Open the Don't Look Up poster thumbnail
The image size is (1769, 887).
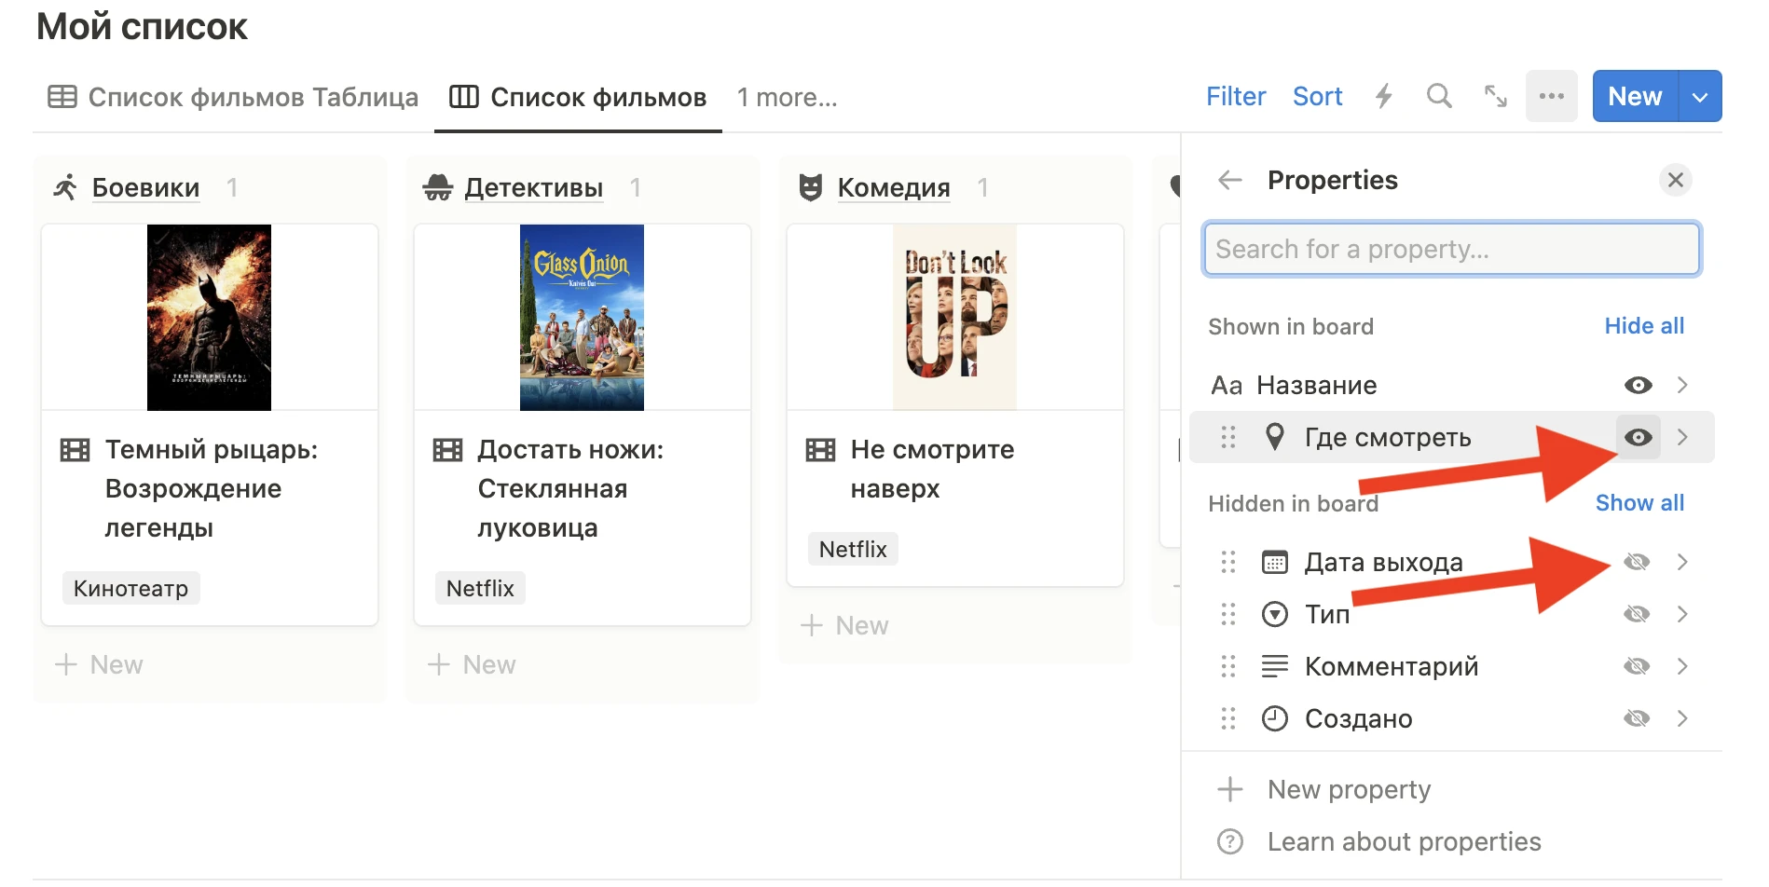(x=954, y=317)
